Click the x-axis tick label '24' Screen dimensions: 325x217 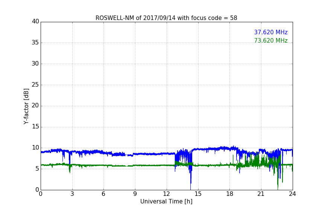coord(292,194)
